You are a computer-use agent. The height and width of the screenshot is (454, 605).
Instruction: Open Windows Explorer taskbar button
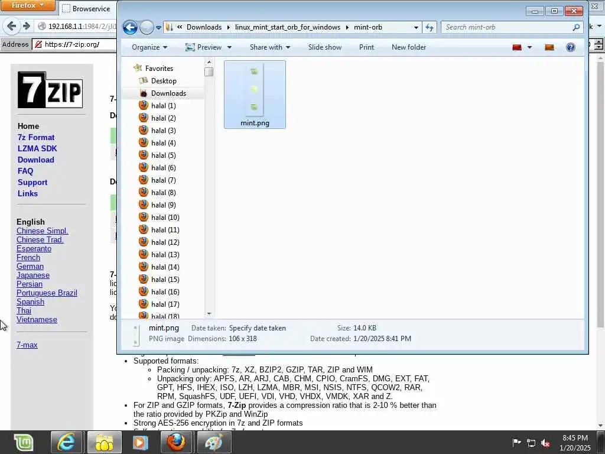click(x=104, y=442)
